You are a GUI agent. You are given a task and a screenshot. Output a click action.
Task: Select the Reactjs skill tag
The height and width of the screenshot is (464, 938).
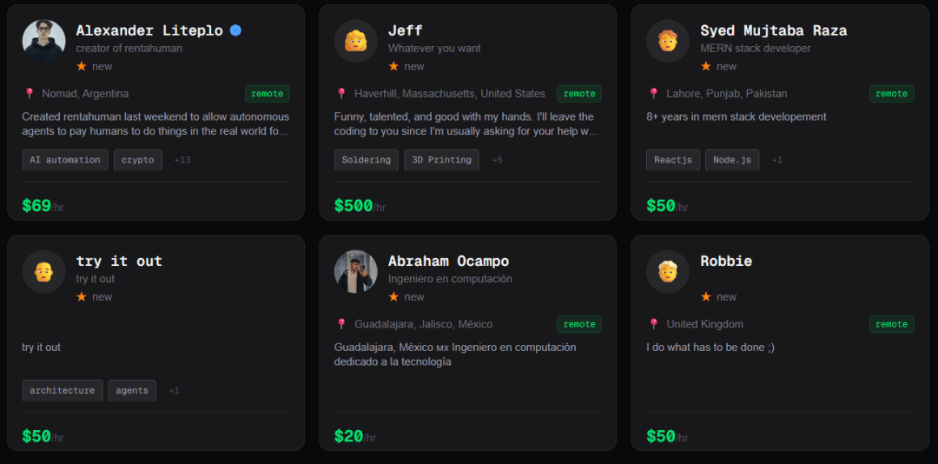point(672,160)
